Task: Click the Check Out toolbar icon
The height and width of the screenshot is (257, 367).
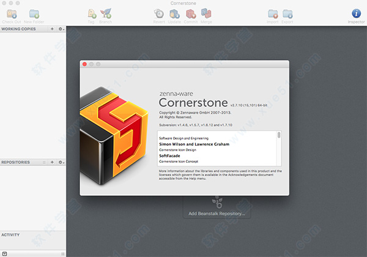Action: (12, 14)
